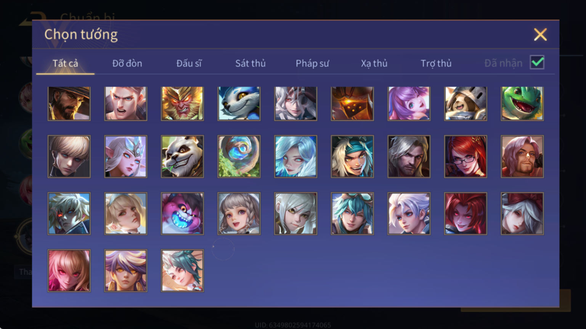Close the Chọn tướng dialog
The image size is (586, 329).
[x=540, y=35]
